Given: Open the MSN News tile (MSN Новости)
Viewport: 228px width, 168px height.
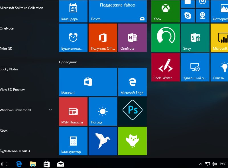Looking at the screenshot, I should tap(73, 112).
